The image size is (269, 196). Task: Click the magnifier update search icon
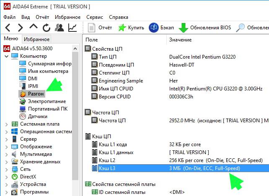(240, 28)
